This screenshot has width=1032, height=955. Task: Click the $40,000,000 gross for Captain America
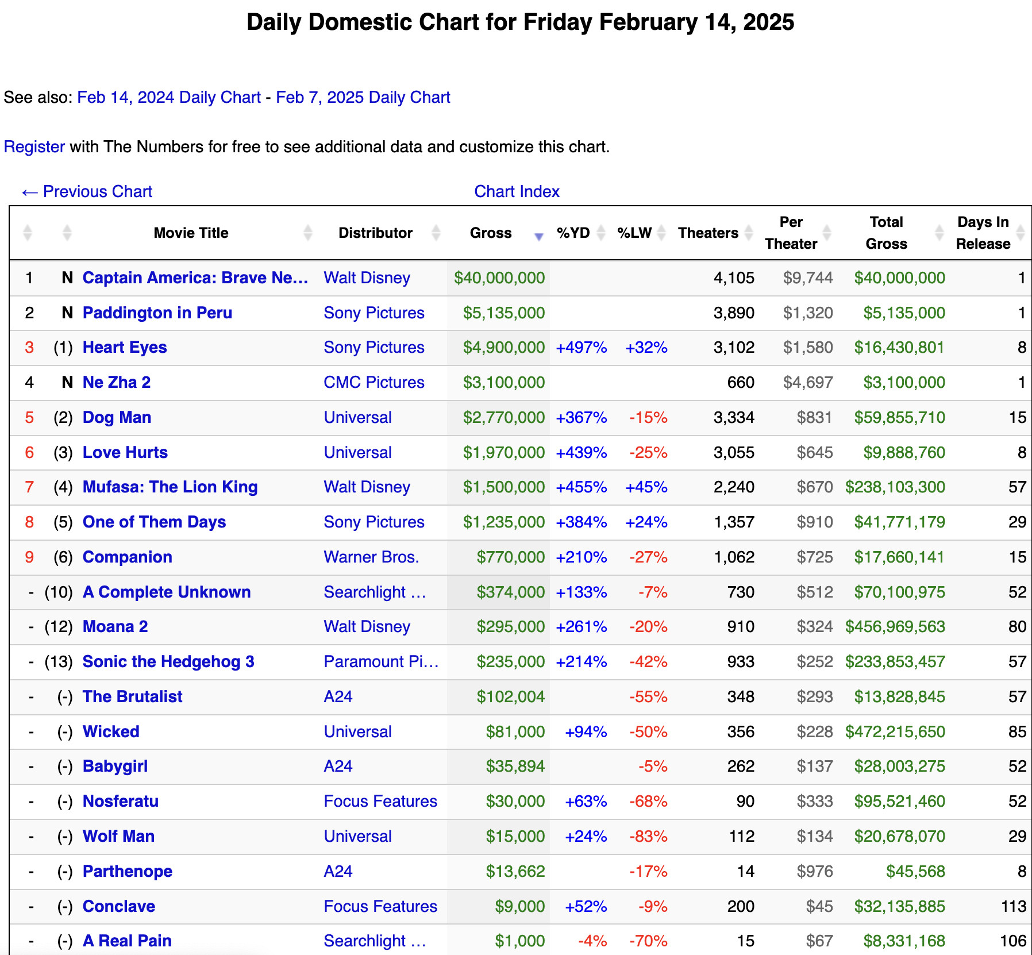click(499, 278)
